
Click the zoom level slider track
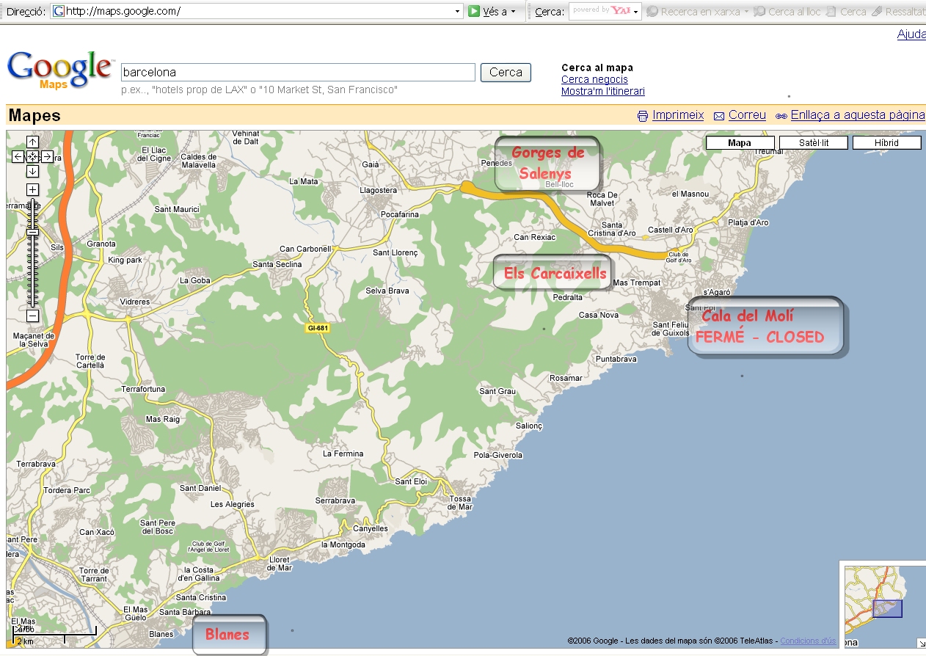pos(32,252)
